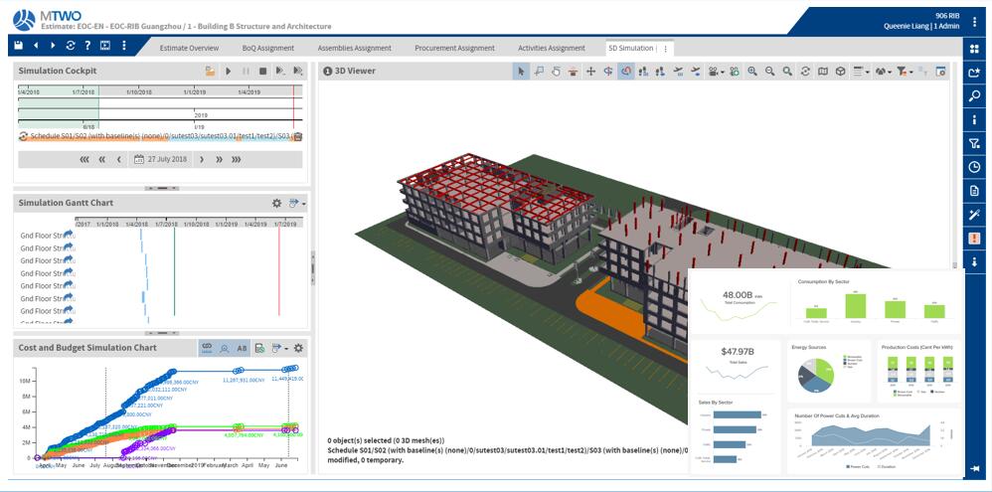Click the refresh icon in top toolbar
992x492 pixels.
[71, 46]
